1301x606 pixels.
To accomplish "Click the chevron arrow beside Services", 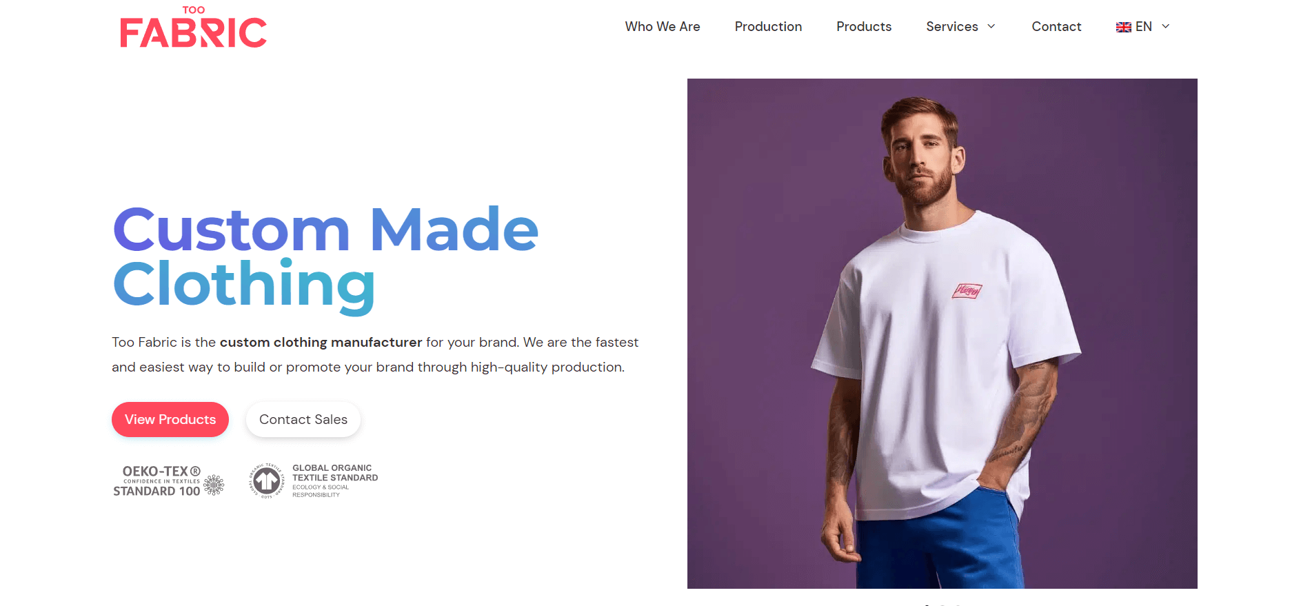I will coord(991,27).
